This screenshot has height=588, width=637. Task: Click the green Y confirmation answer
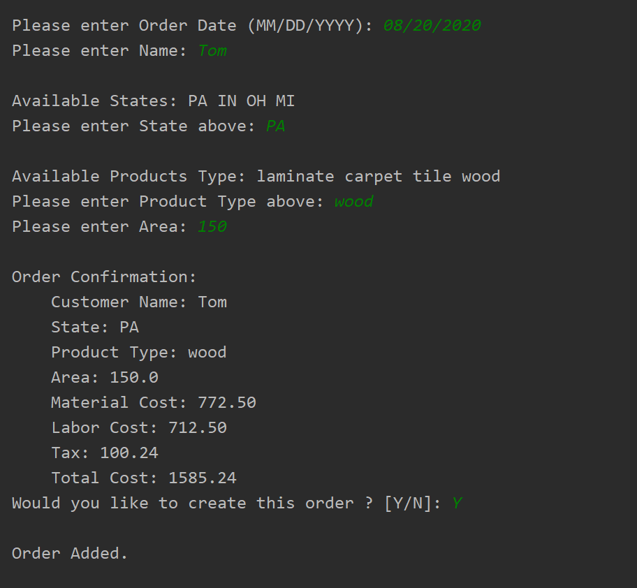click(457, 504)
